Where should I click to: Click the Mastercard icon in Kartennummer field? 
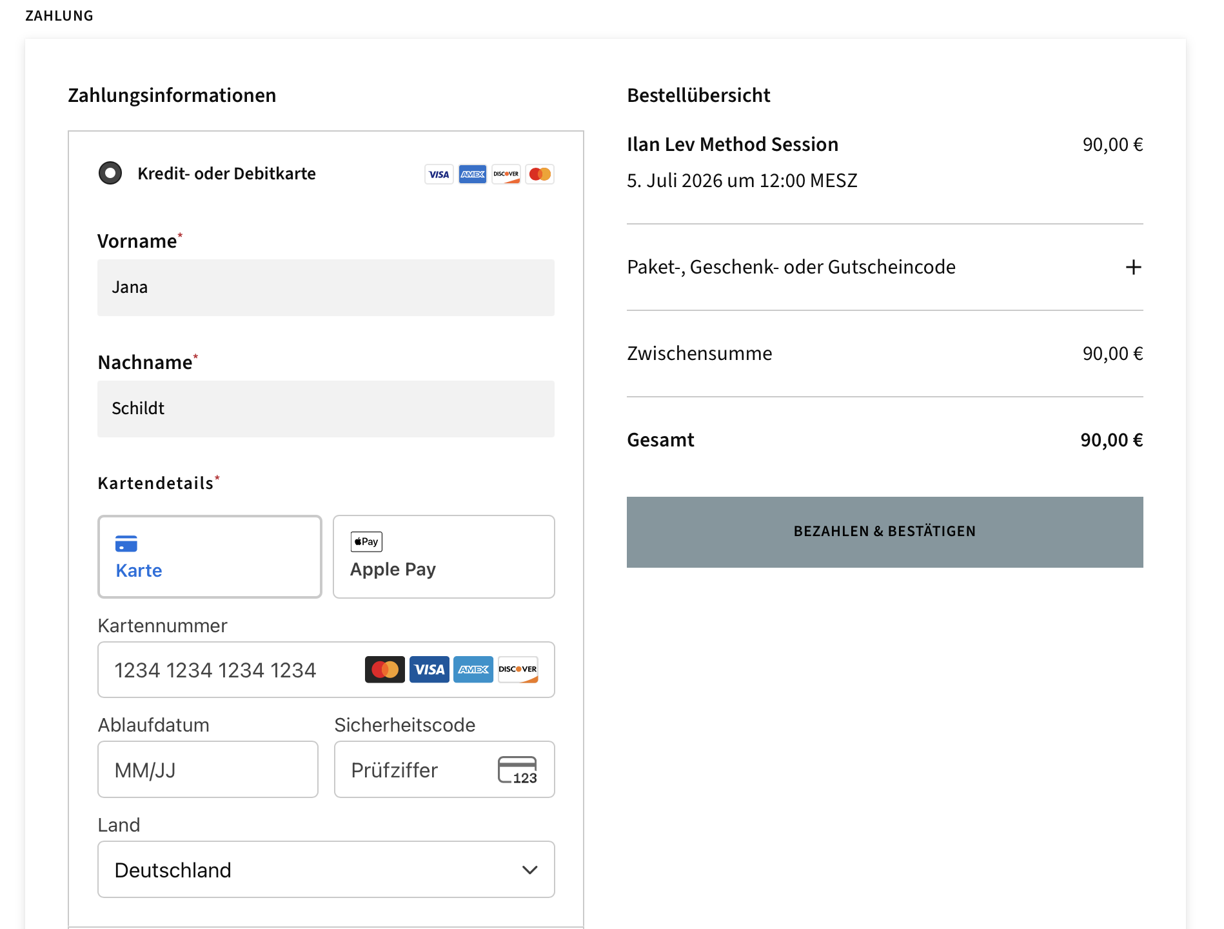point(385,670)
